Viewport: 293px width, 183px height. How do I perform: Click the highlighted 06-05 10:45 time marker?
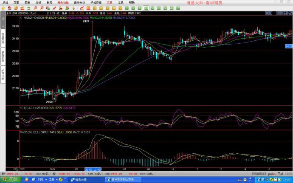tap(92, 169)
